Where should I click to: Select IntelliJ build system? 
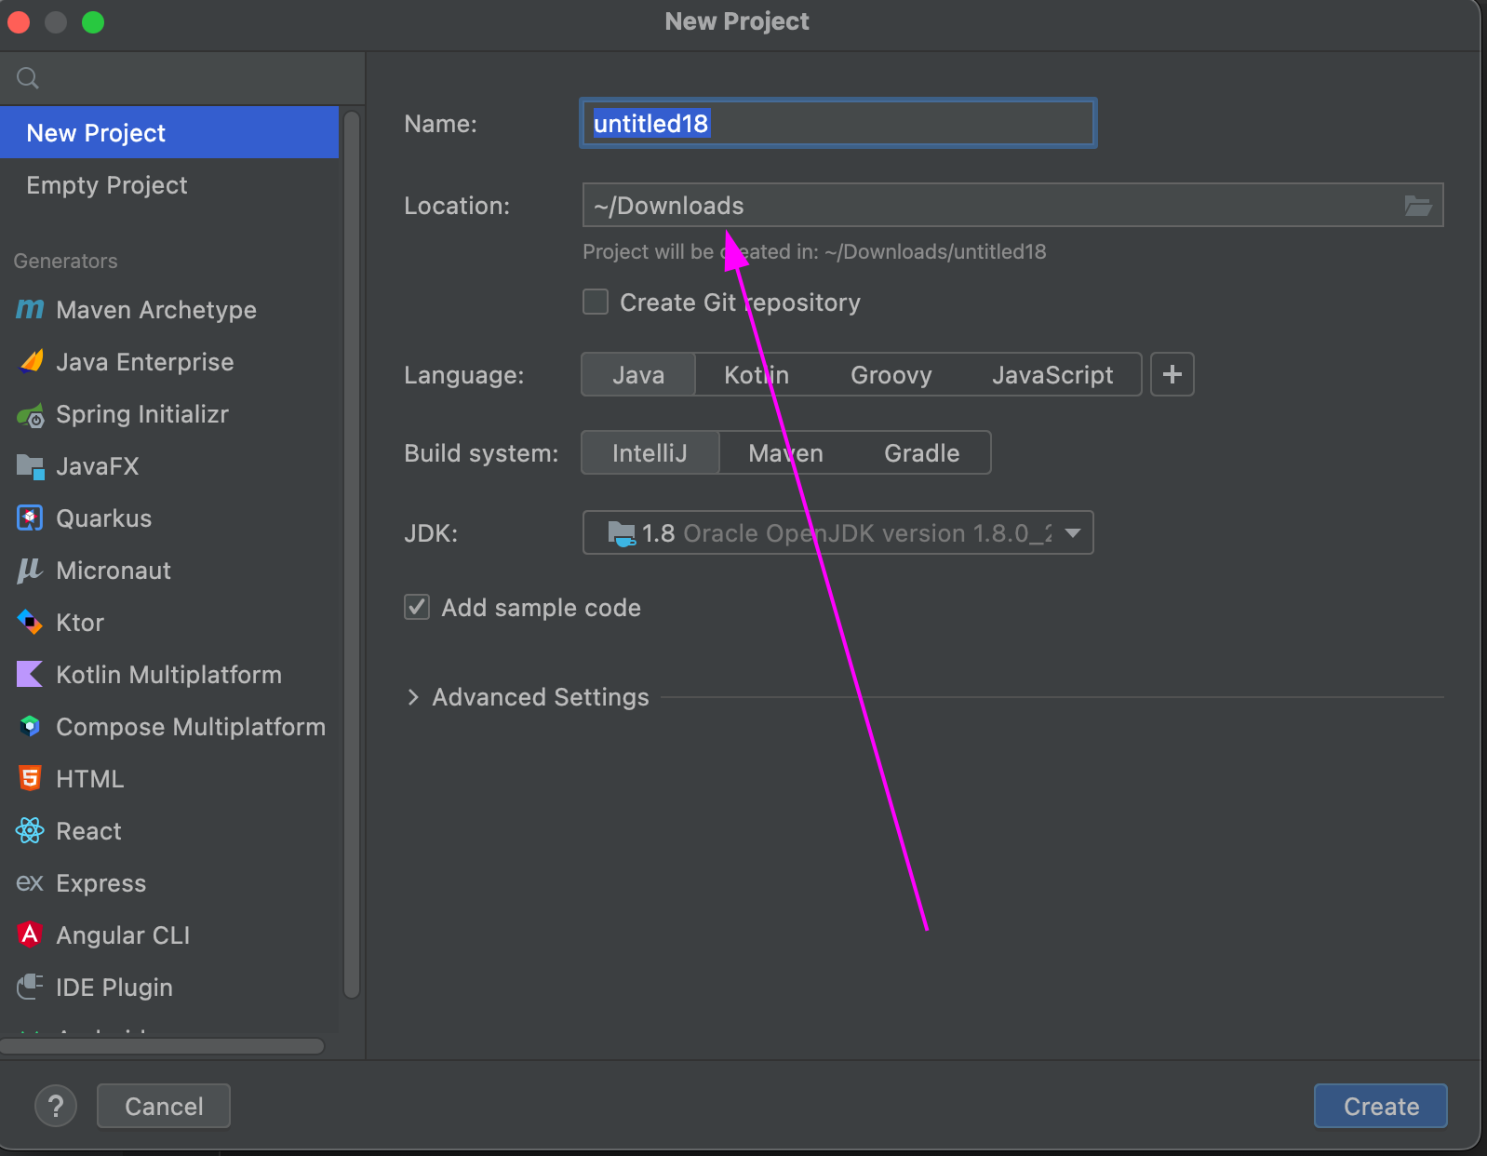coord(650,452)
